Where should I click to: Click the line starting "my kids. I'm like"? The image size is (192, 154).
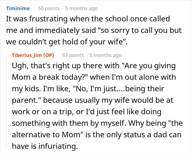click(x=88, y=89)
